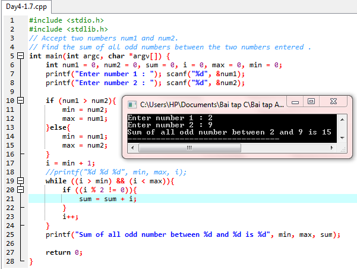Click the 'while ((i > min) && (i < max)){' line

point(110,181)
